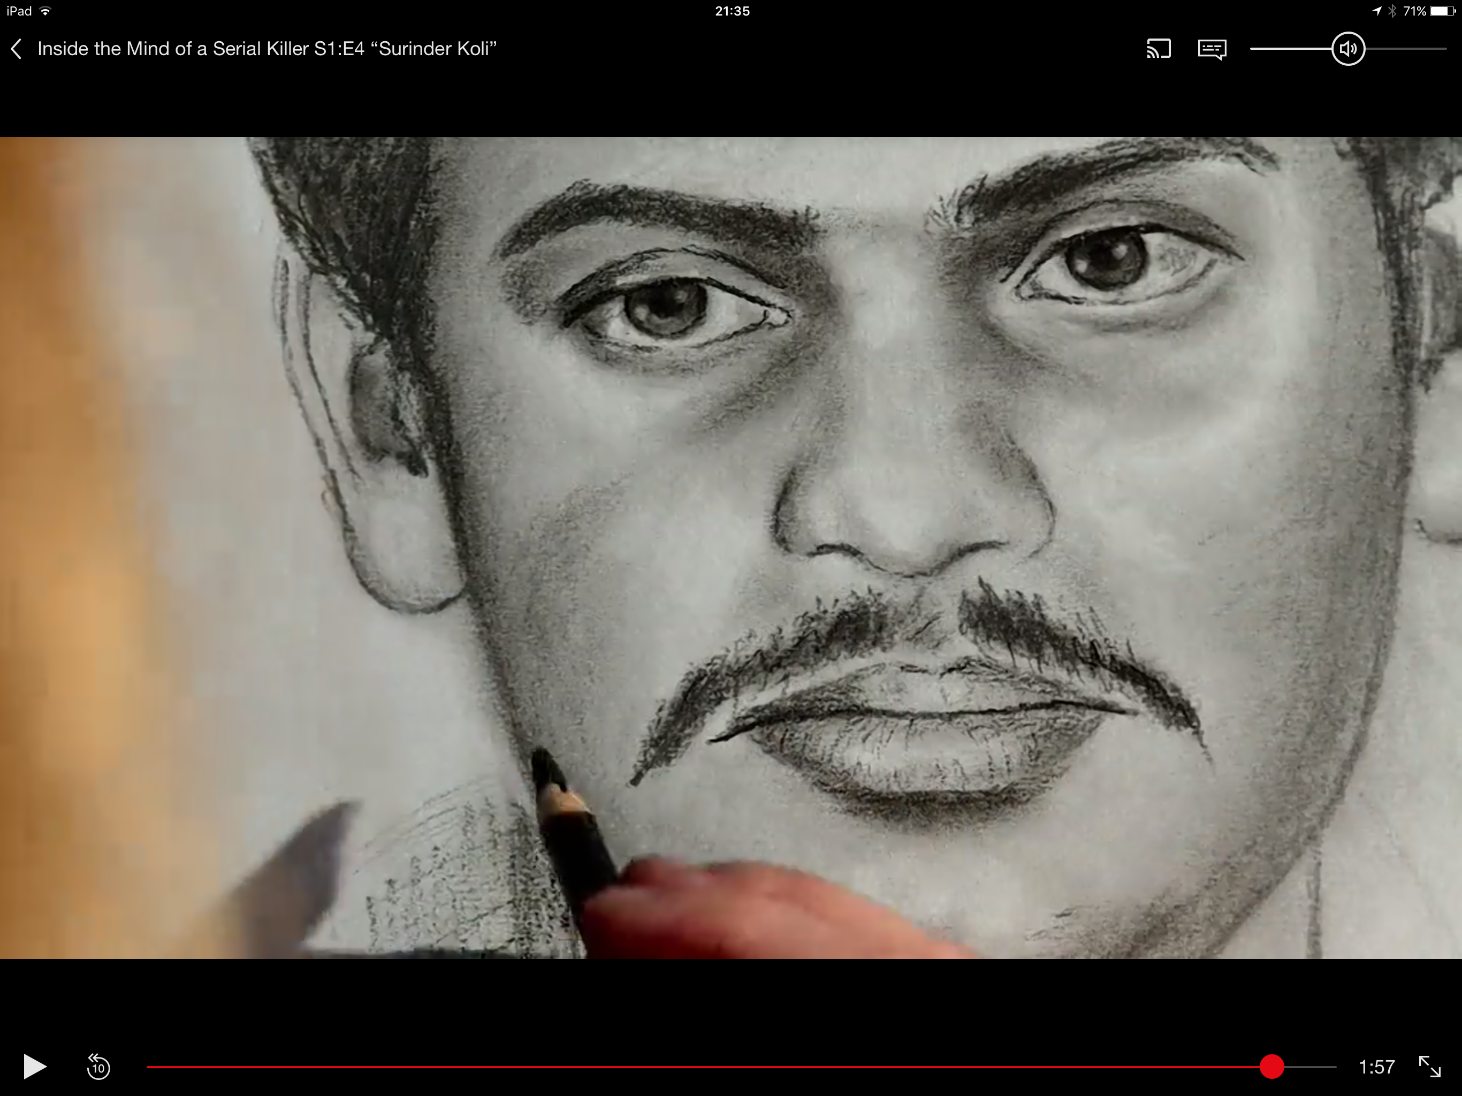Go back using the top-left chevron
Viewport: 1462px width, 1096px height.
(x=17, y=49)
